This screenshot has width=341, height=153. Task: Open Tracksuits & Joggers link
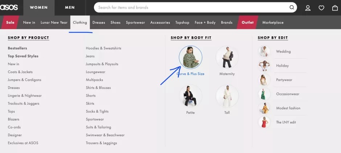coord(24,103)
